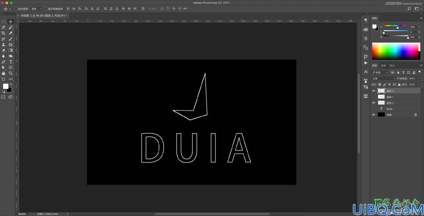Open the Creative Cloud Libraries panel
This screenshot has height=216, width=424.
tap(366, 29)
